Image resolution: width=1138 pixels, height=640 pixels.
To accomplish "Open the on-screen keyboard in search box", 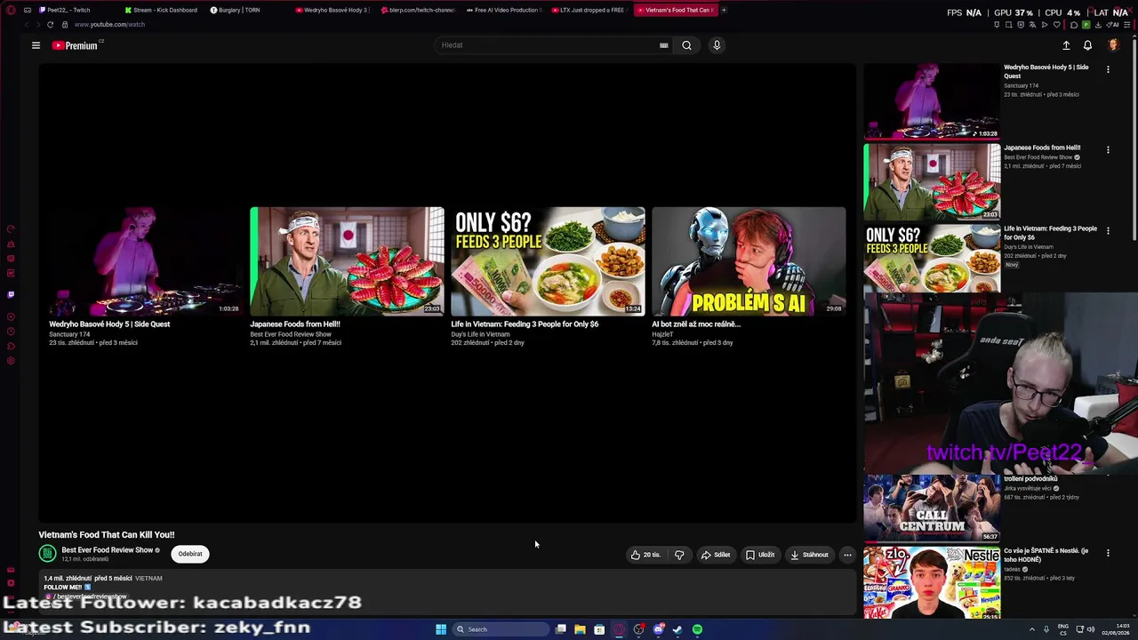I will click(x=663, y=45).
